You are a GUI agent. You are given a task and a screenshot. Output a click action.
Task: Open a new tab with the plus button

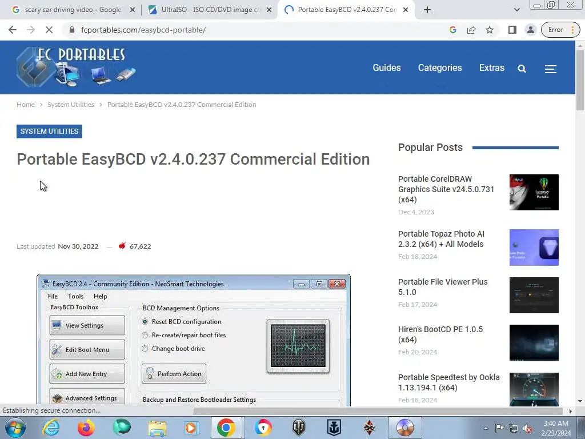[x=427, y=10]
